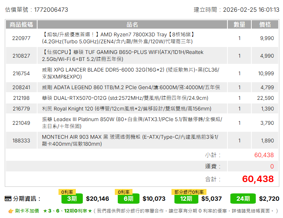Click the XPG LANCER BLADE DDR5-6000 product name
Screen dimensions: 283x218
(131, 73)
